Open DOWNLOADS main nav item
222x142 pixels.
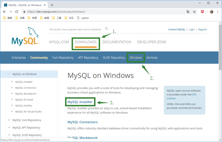pos(86,42)
